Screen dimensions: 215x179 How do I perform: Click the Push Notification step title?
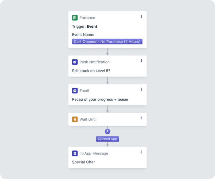coord(94,62)
